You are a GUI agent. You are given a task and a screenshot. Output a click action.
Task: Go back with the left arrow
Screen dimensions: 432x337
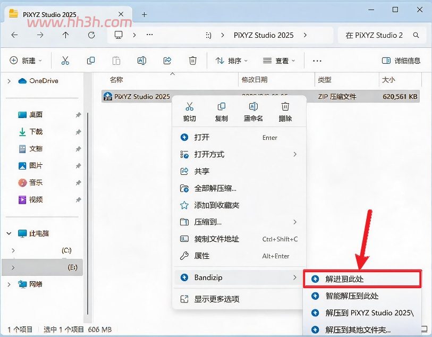[x=14, y=35]
